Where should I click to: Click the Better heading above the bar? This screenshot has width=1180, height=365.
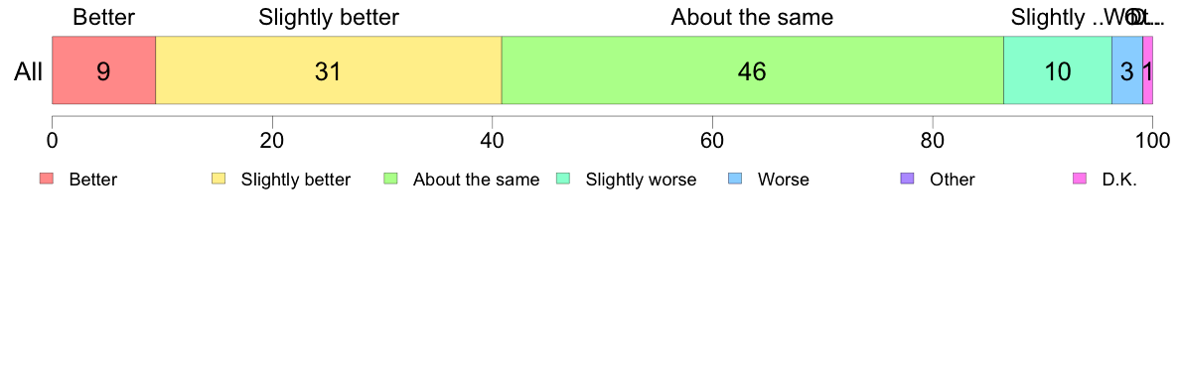click(104, 17)
